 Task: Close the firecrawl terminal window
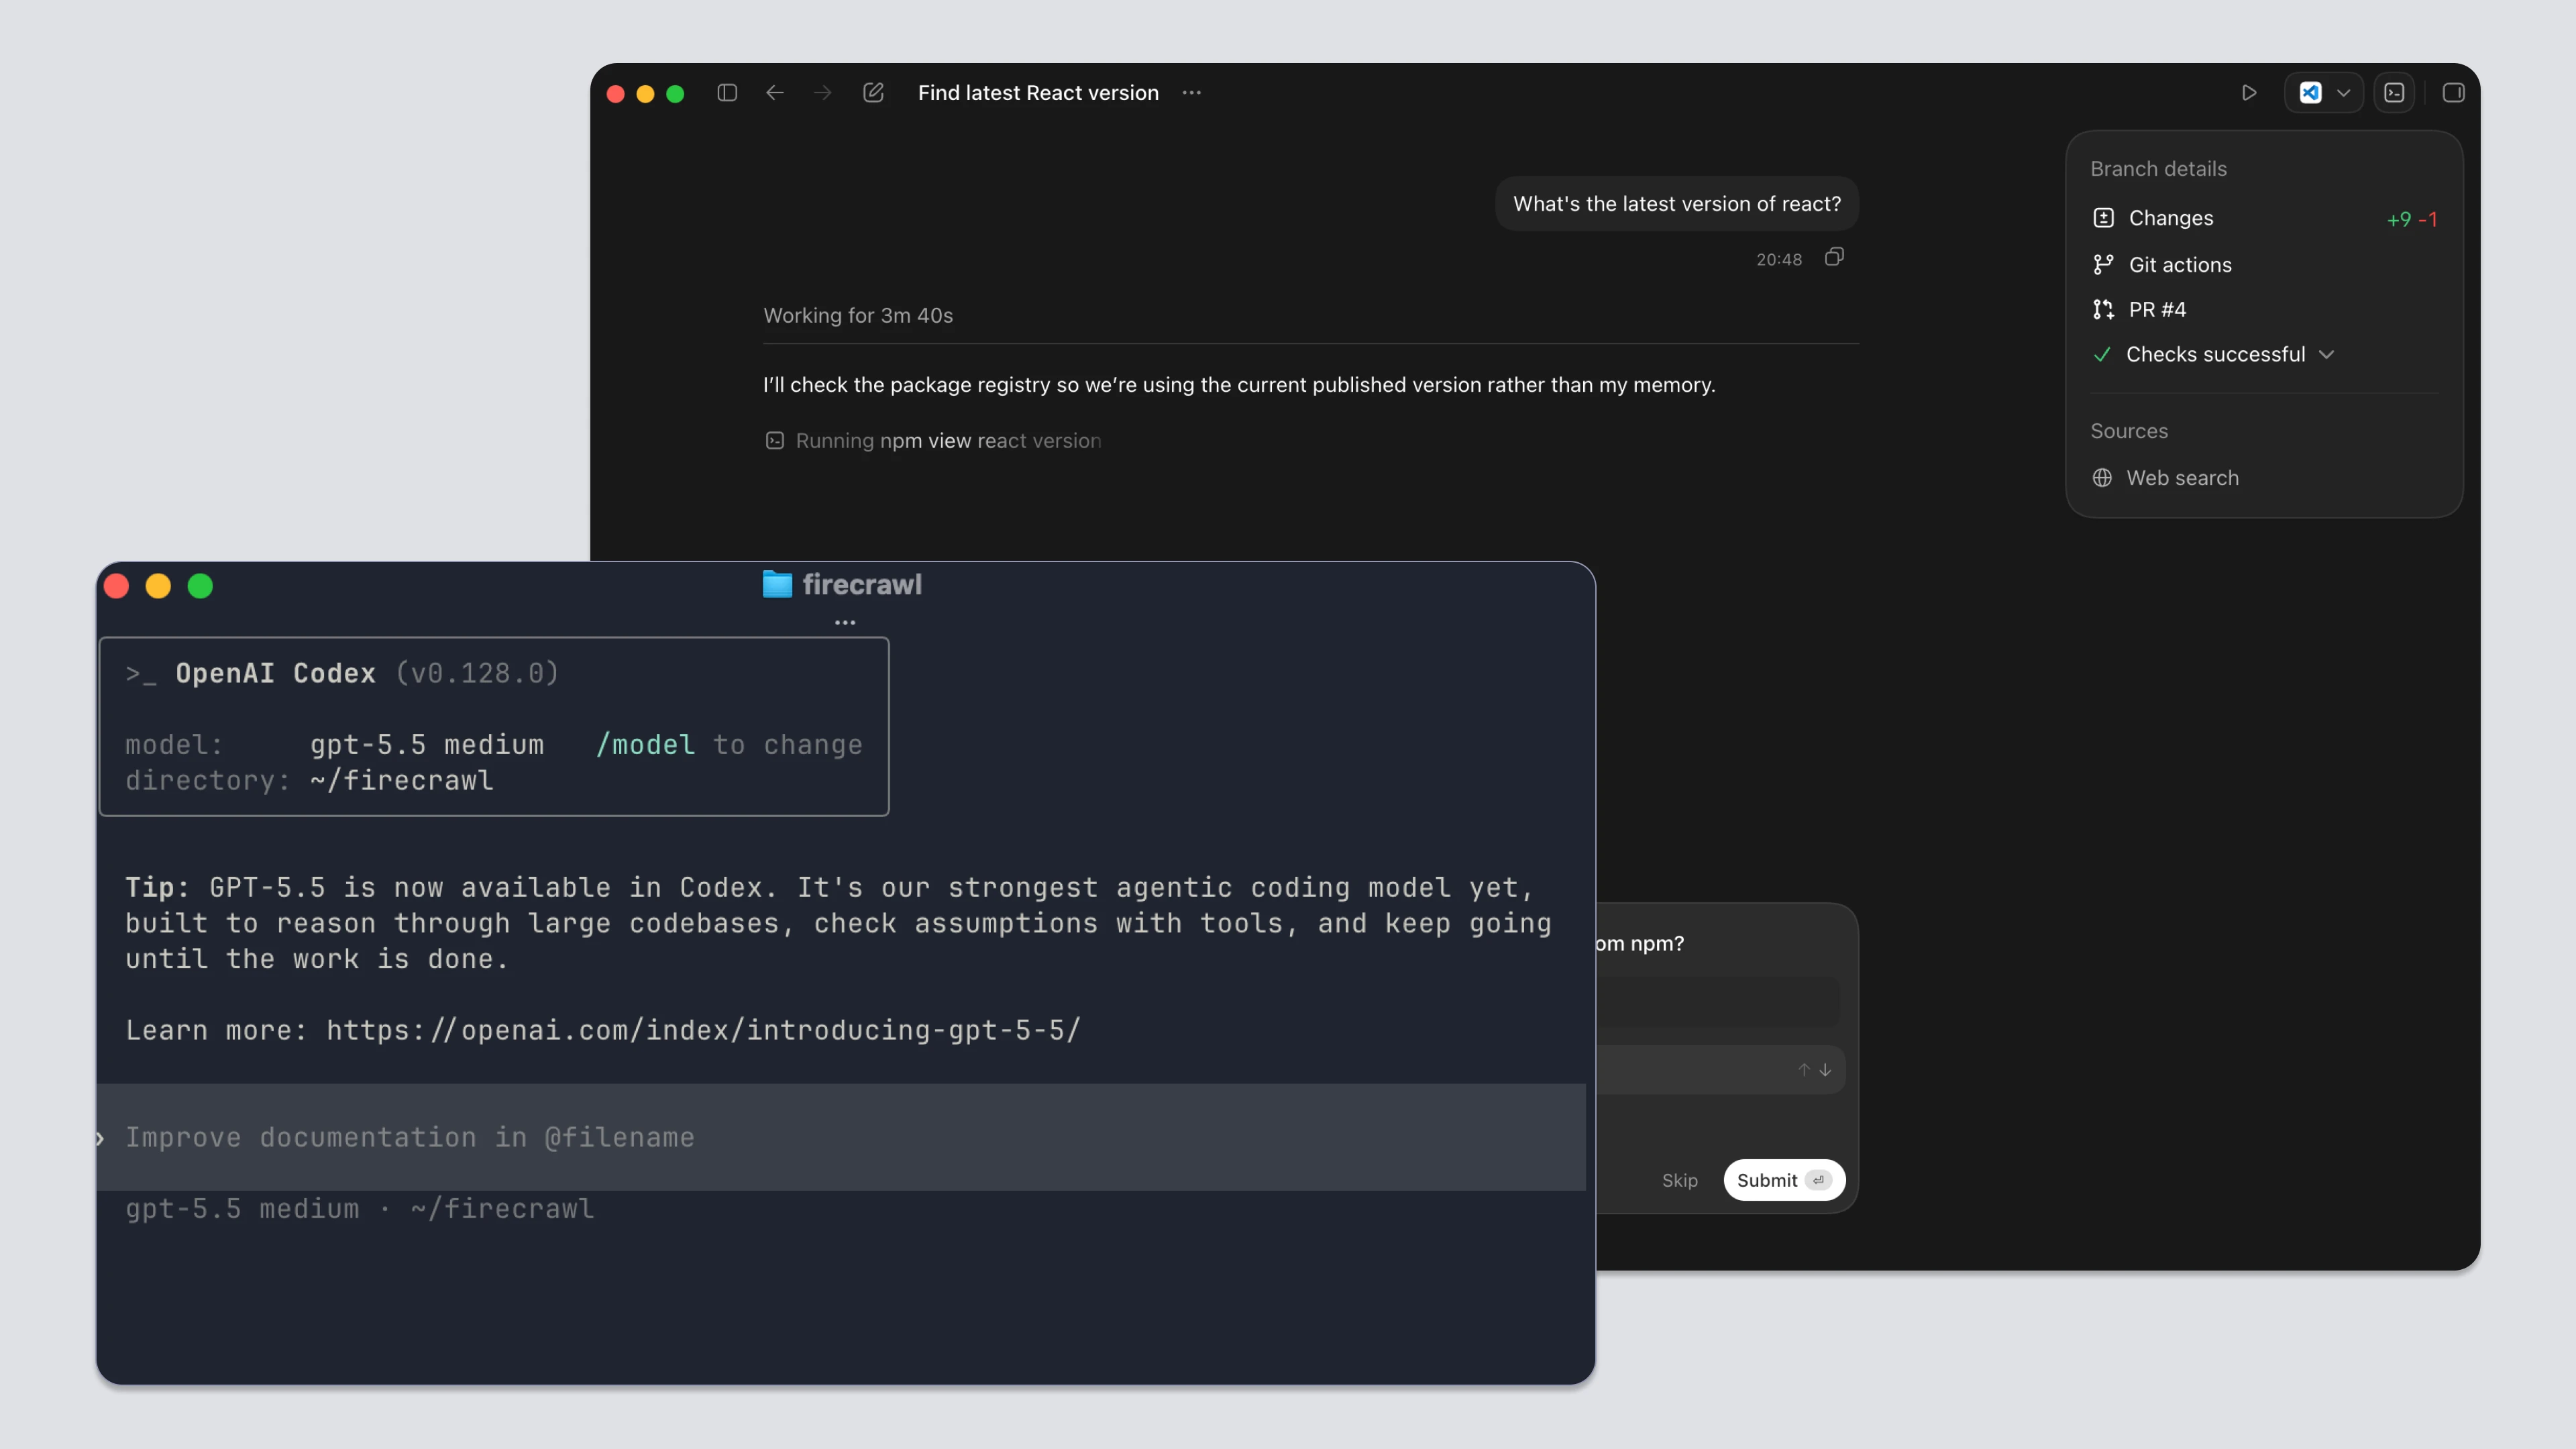117,586
